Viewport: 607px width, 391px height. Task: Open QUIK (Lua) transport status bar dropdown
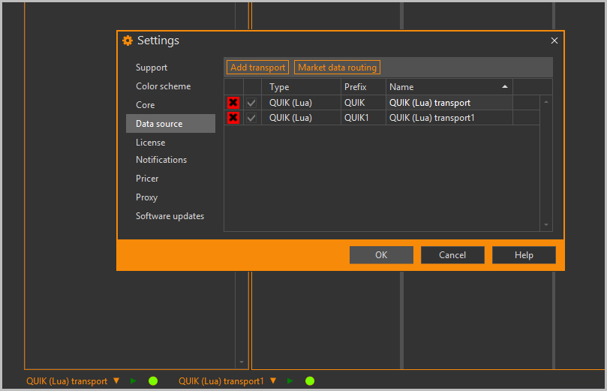116,381
